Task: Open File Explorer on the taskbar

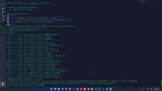Action: [59, 89]
